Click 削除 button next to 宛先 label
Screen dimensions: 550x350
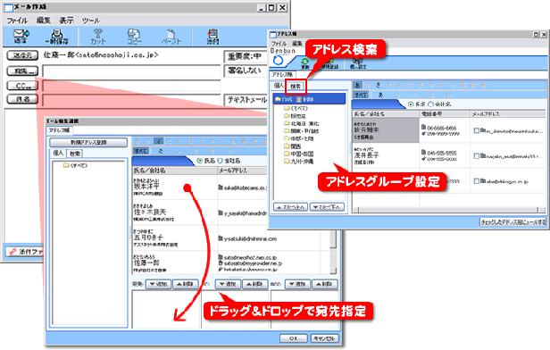point(186,284)
